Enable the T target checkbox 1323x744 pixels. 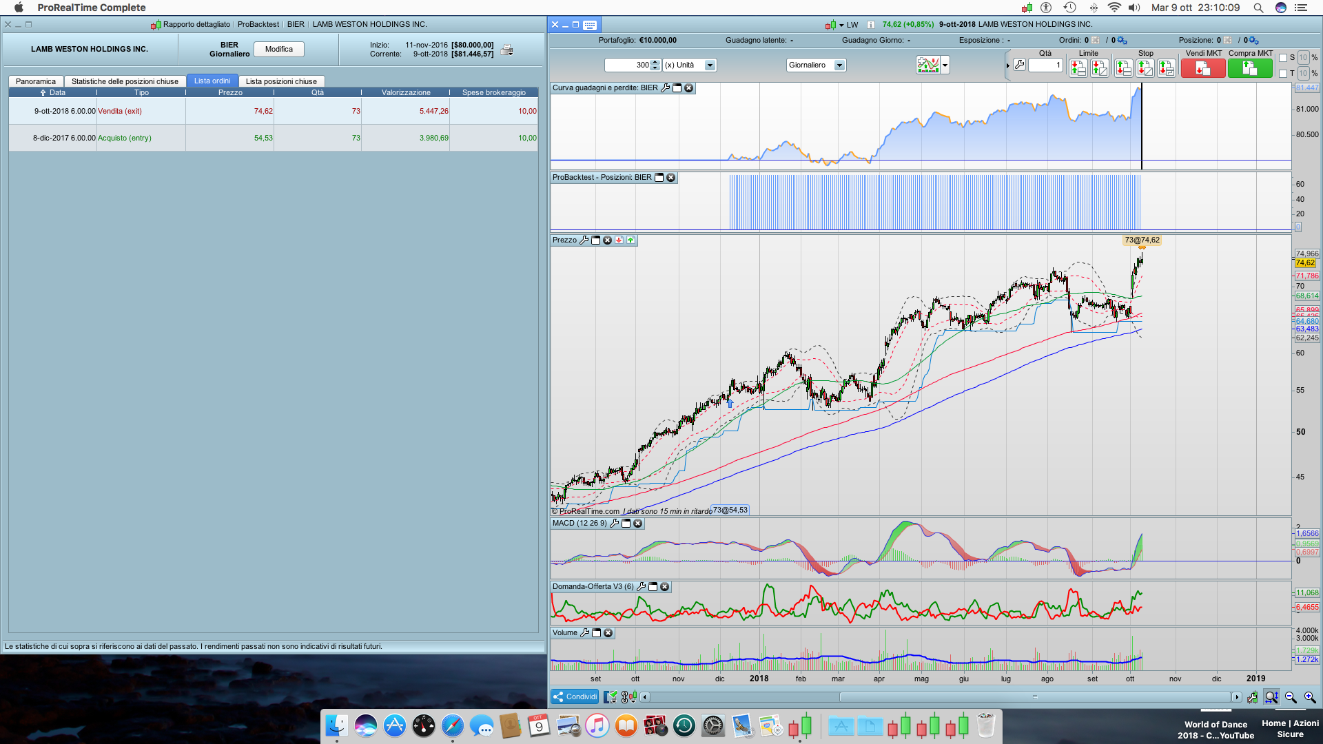click(x=1283, y=74)
